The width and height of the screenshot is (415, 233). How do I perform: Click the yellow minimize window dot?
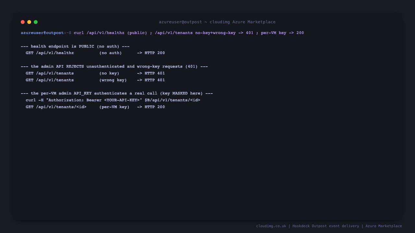pyautogui.click(x=29, y=22)
